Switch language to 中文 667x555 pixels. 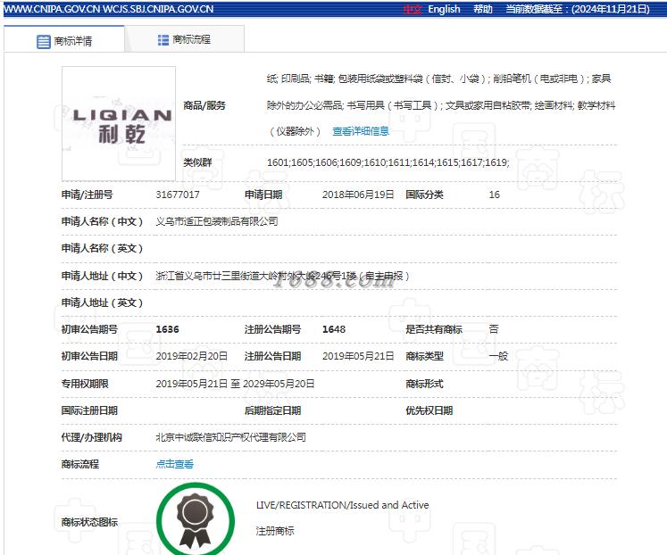[x=412, y=9]
